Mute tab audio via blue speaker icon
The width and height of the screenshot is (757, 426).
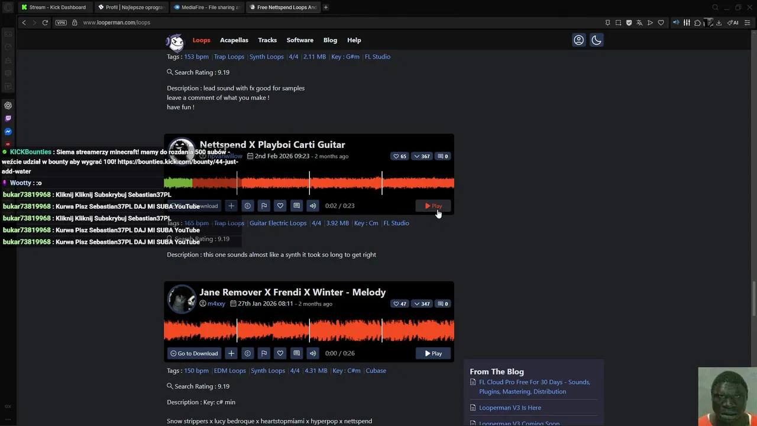tap(675, 22)
